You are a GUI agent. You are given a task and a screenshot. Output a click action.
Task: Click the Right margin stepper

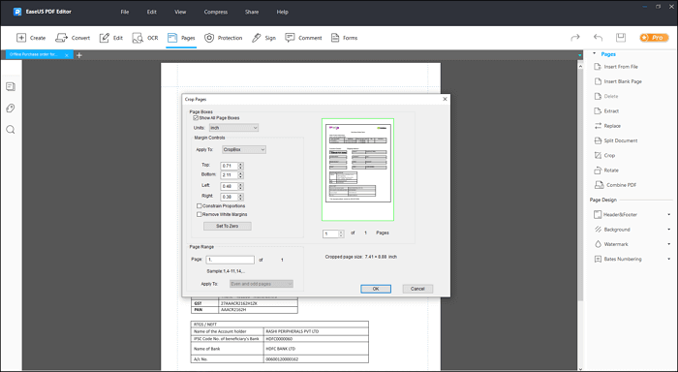click(x=241, y=197)
